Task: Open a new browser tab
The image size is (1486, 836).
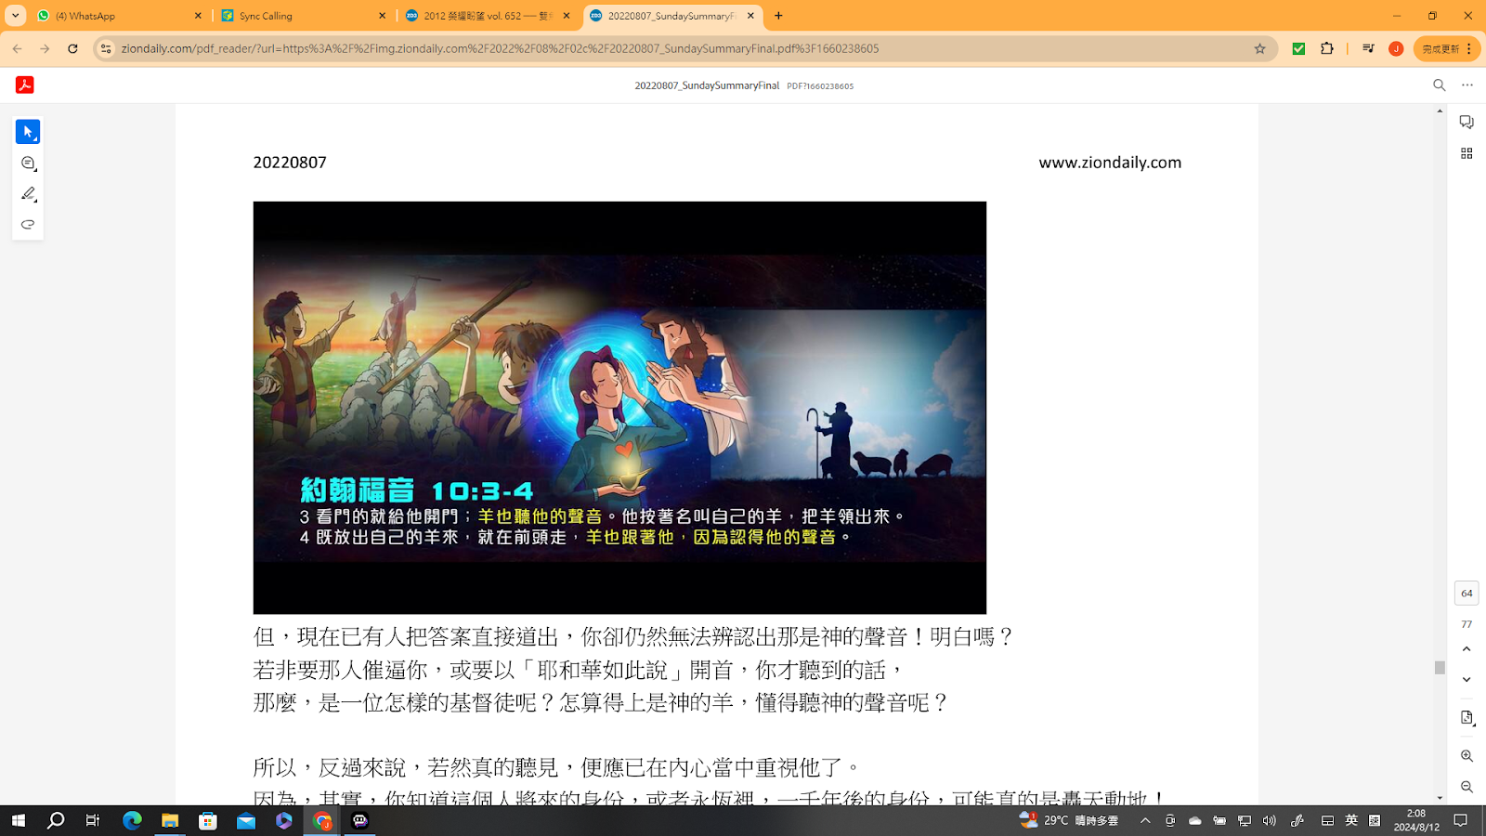Action: pyautogui.click(x=778, y=16)
